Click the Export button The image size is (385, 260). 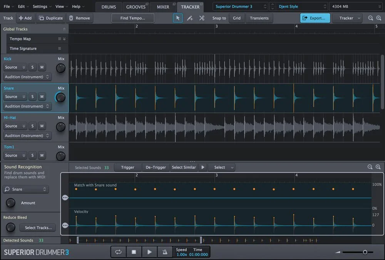(315, 18)
